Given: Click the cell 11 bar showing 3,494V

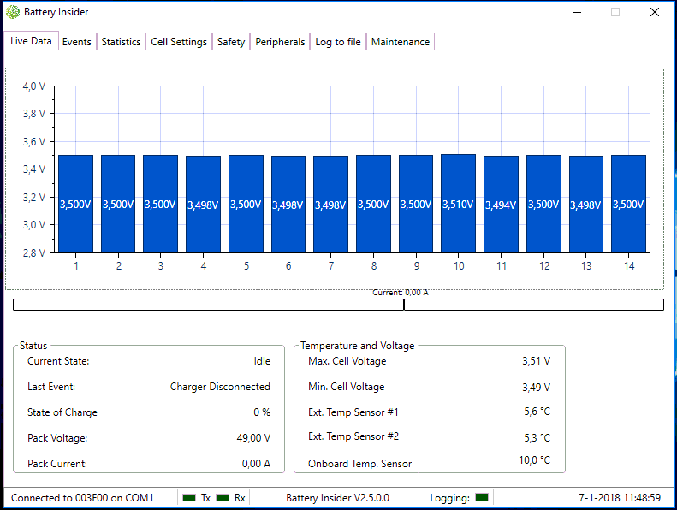Looking at the screenshot, I should [501, 205].
